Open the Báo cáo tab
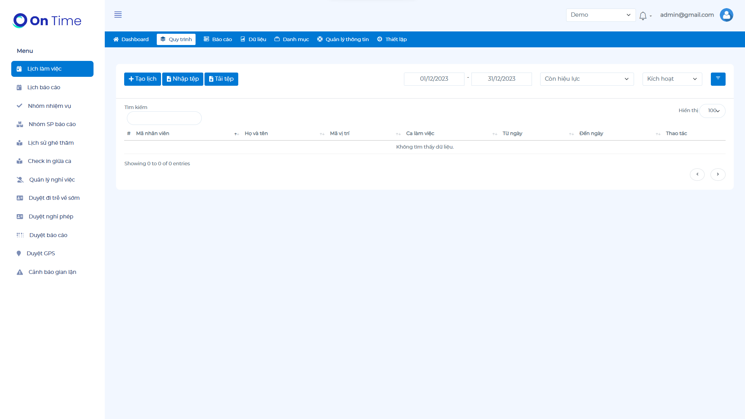Screen dimensions: 745x419 tap(218, 39)
